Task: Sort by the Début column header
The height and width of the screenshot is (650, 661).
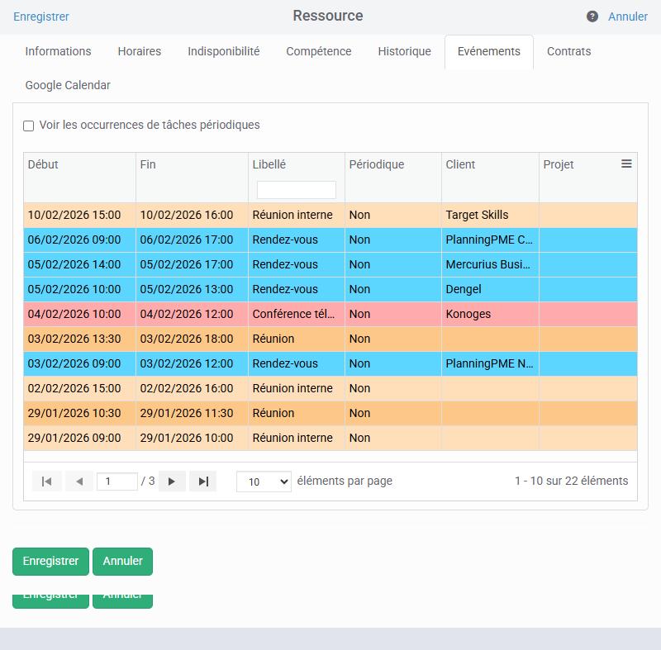Action: [43, 164]
